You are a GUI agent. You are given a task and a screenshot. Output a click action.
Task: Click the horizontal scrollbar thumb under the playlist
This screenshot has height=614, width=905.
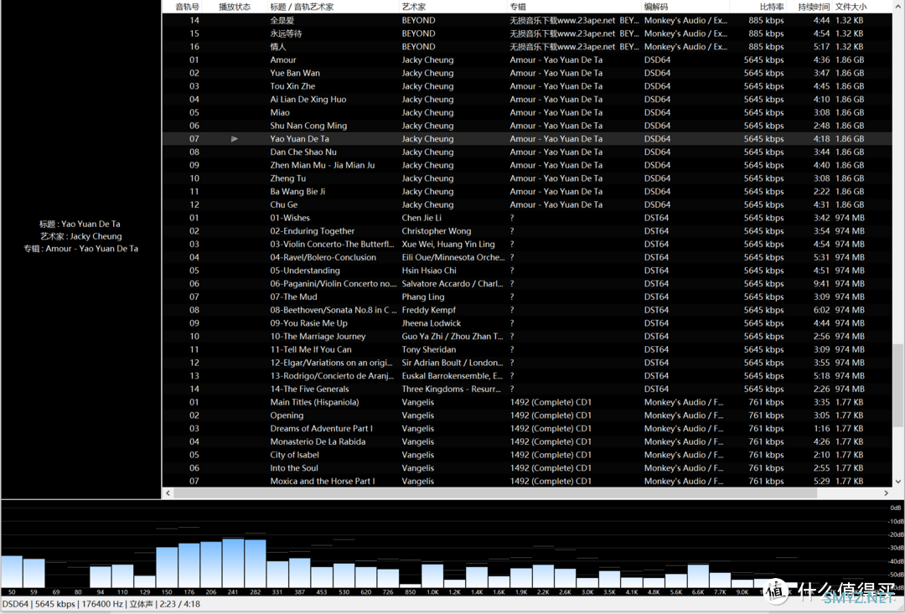pyautogui.click(x=495, y=493)
